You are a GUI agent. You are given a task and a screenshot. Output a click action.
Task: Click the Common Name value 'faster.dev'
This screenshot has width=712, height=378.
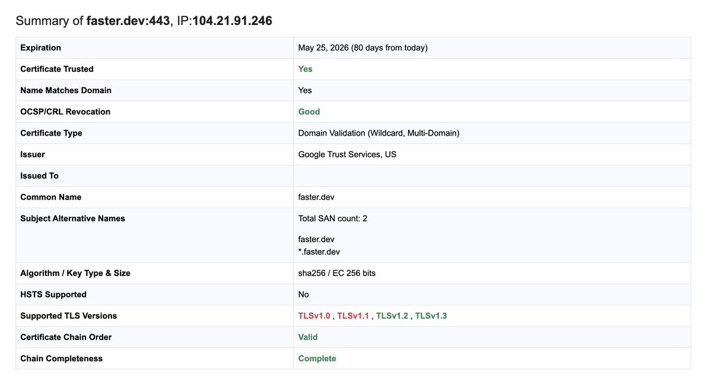pyautogui.click(x=316, y=197)
